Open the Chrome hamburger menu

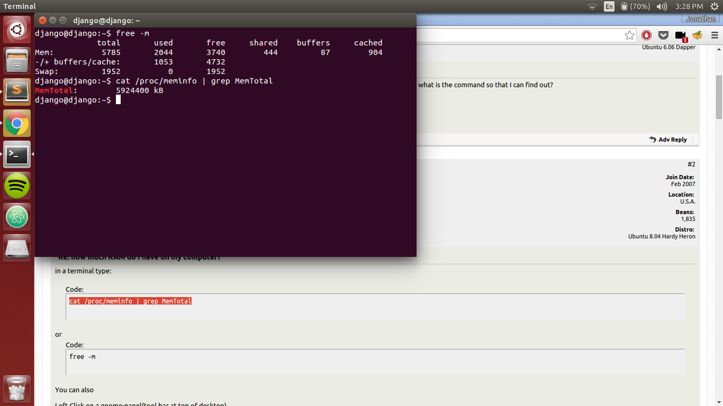[714, 35]
